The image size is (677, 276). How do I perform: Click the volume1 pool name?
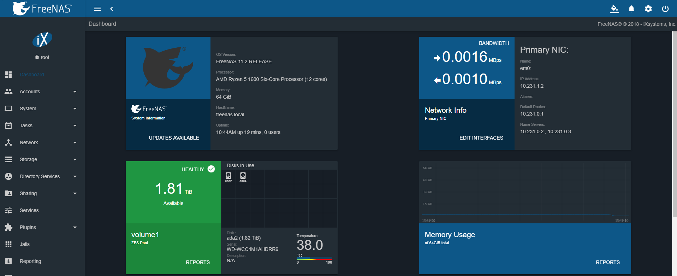(x=145, y=235)
